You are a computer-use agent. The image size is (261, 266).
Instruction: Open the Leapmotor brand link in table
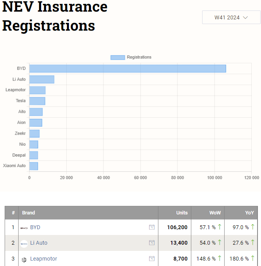pyautogui.click(x=43, y=259)
